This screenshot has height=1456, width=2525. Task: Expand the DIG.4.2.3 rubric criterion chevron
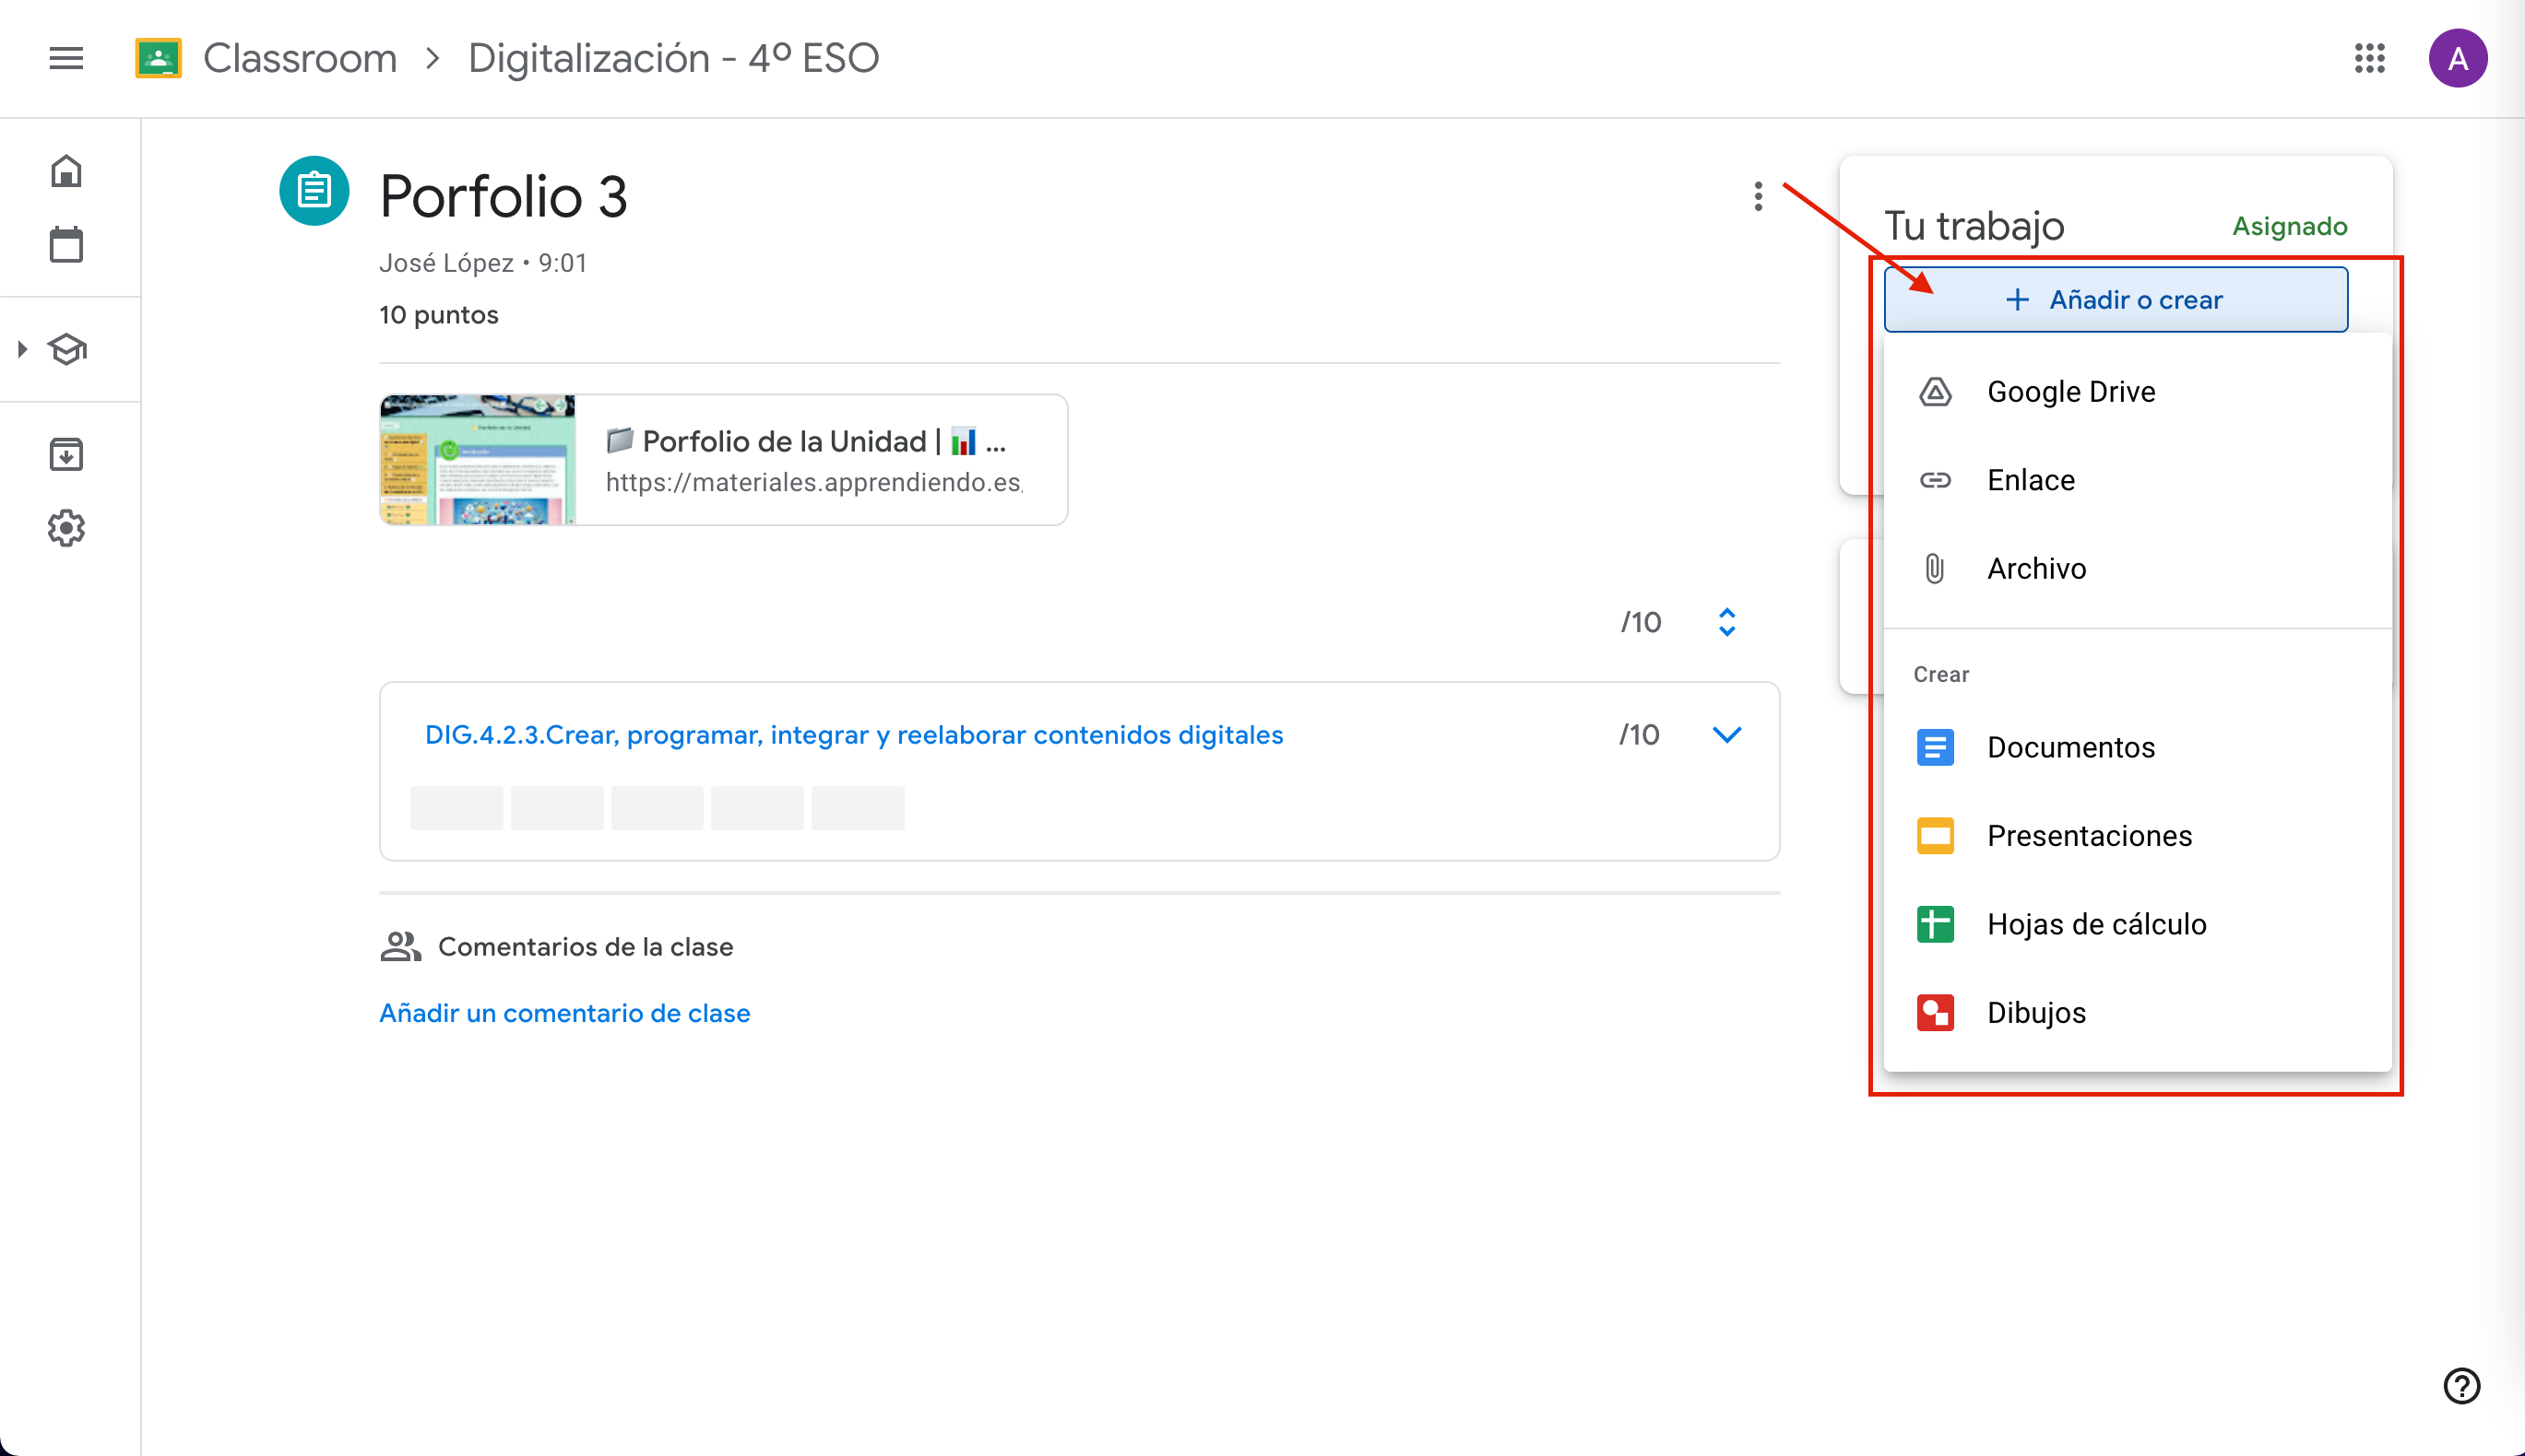pyautogui.click(x=1726, y=735)
